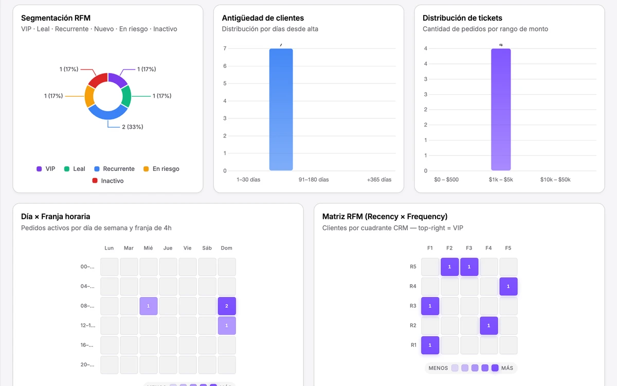The image size is (617, 386).
Task: Select the R2 F4 matrix cell
Action: click(488, 325)
